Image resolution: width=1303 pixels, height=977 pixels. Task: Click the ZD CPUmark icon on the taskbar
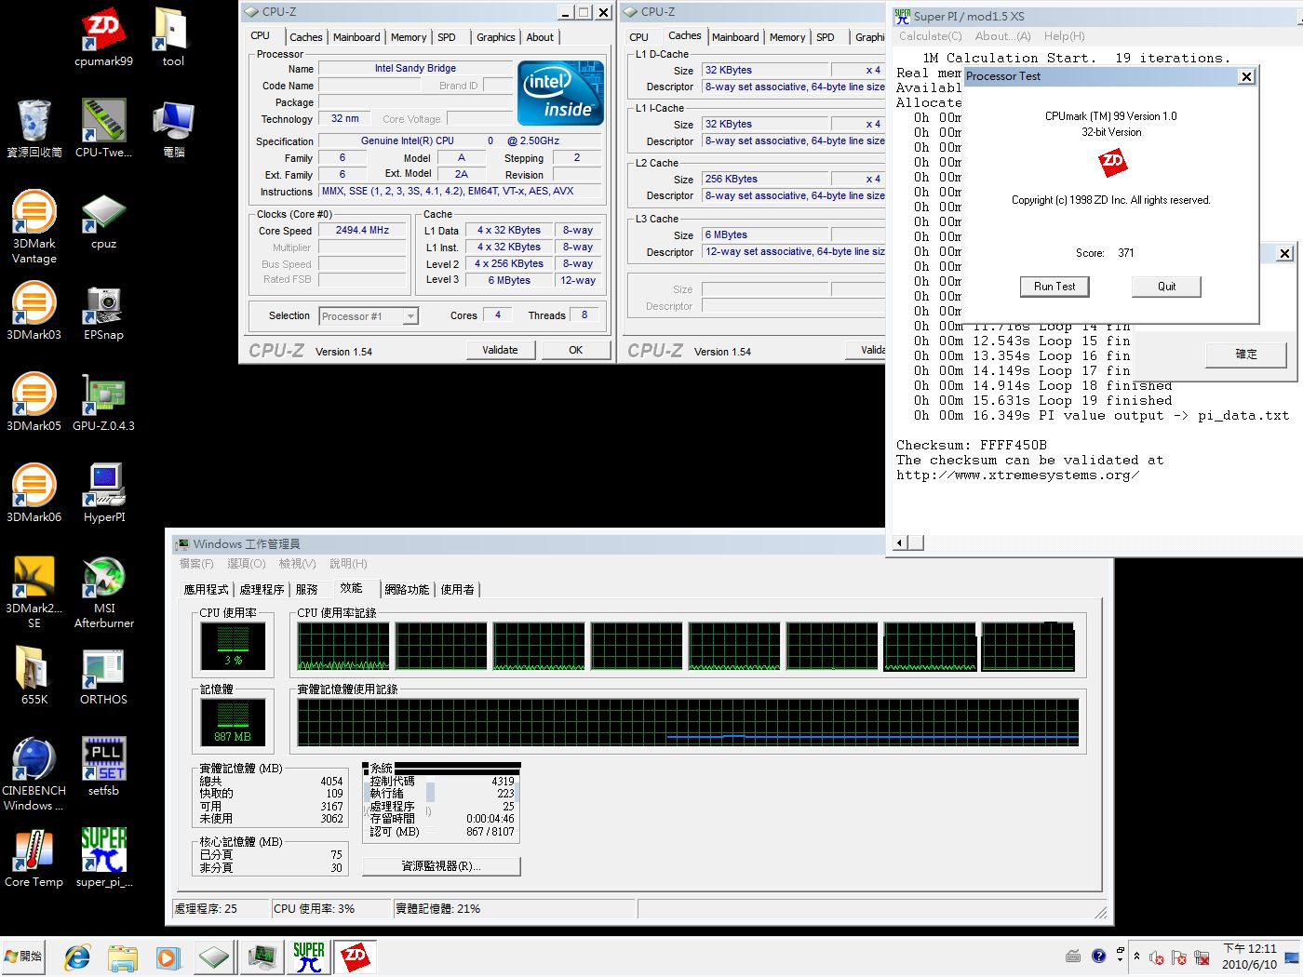tap(356, 956)
